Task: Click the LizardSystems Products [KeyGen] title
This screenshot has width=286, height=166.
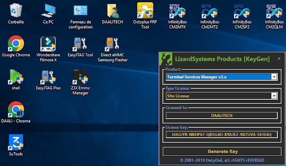Action: 223,59
